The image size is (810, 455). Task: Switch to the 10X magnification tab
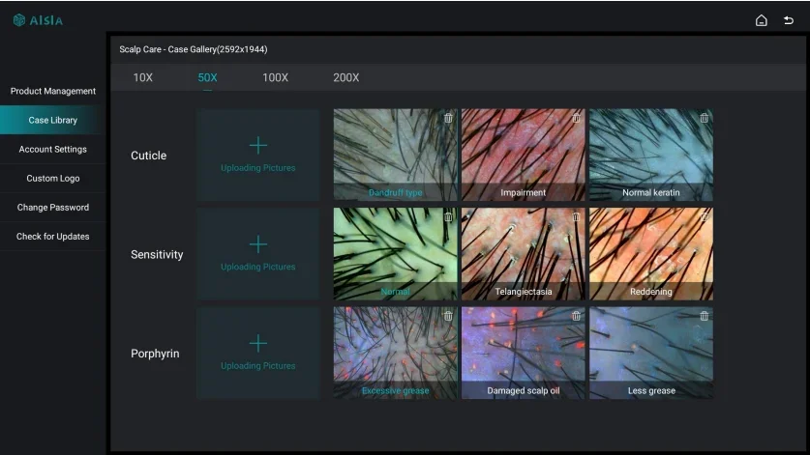tap(142, 78)
